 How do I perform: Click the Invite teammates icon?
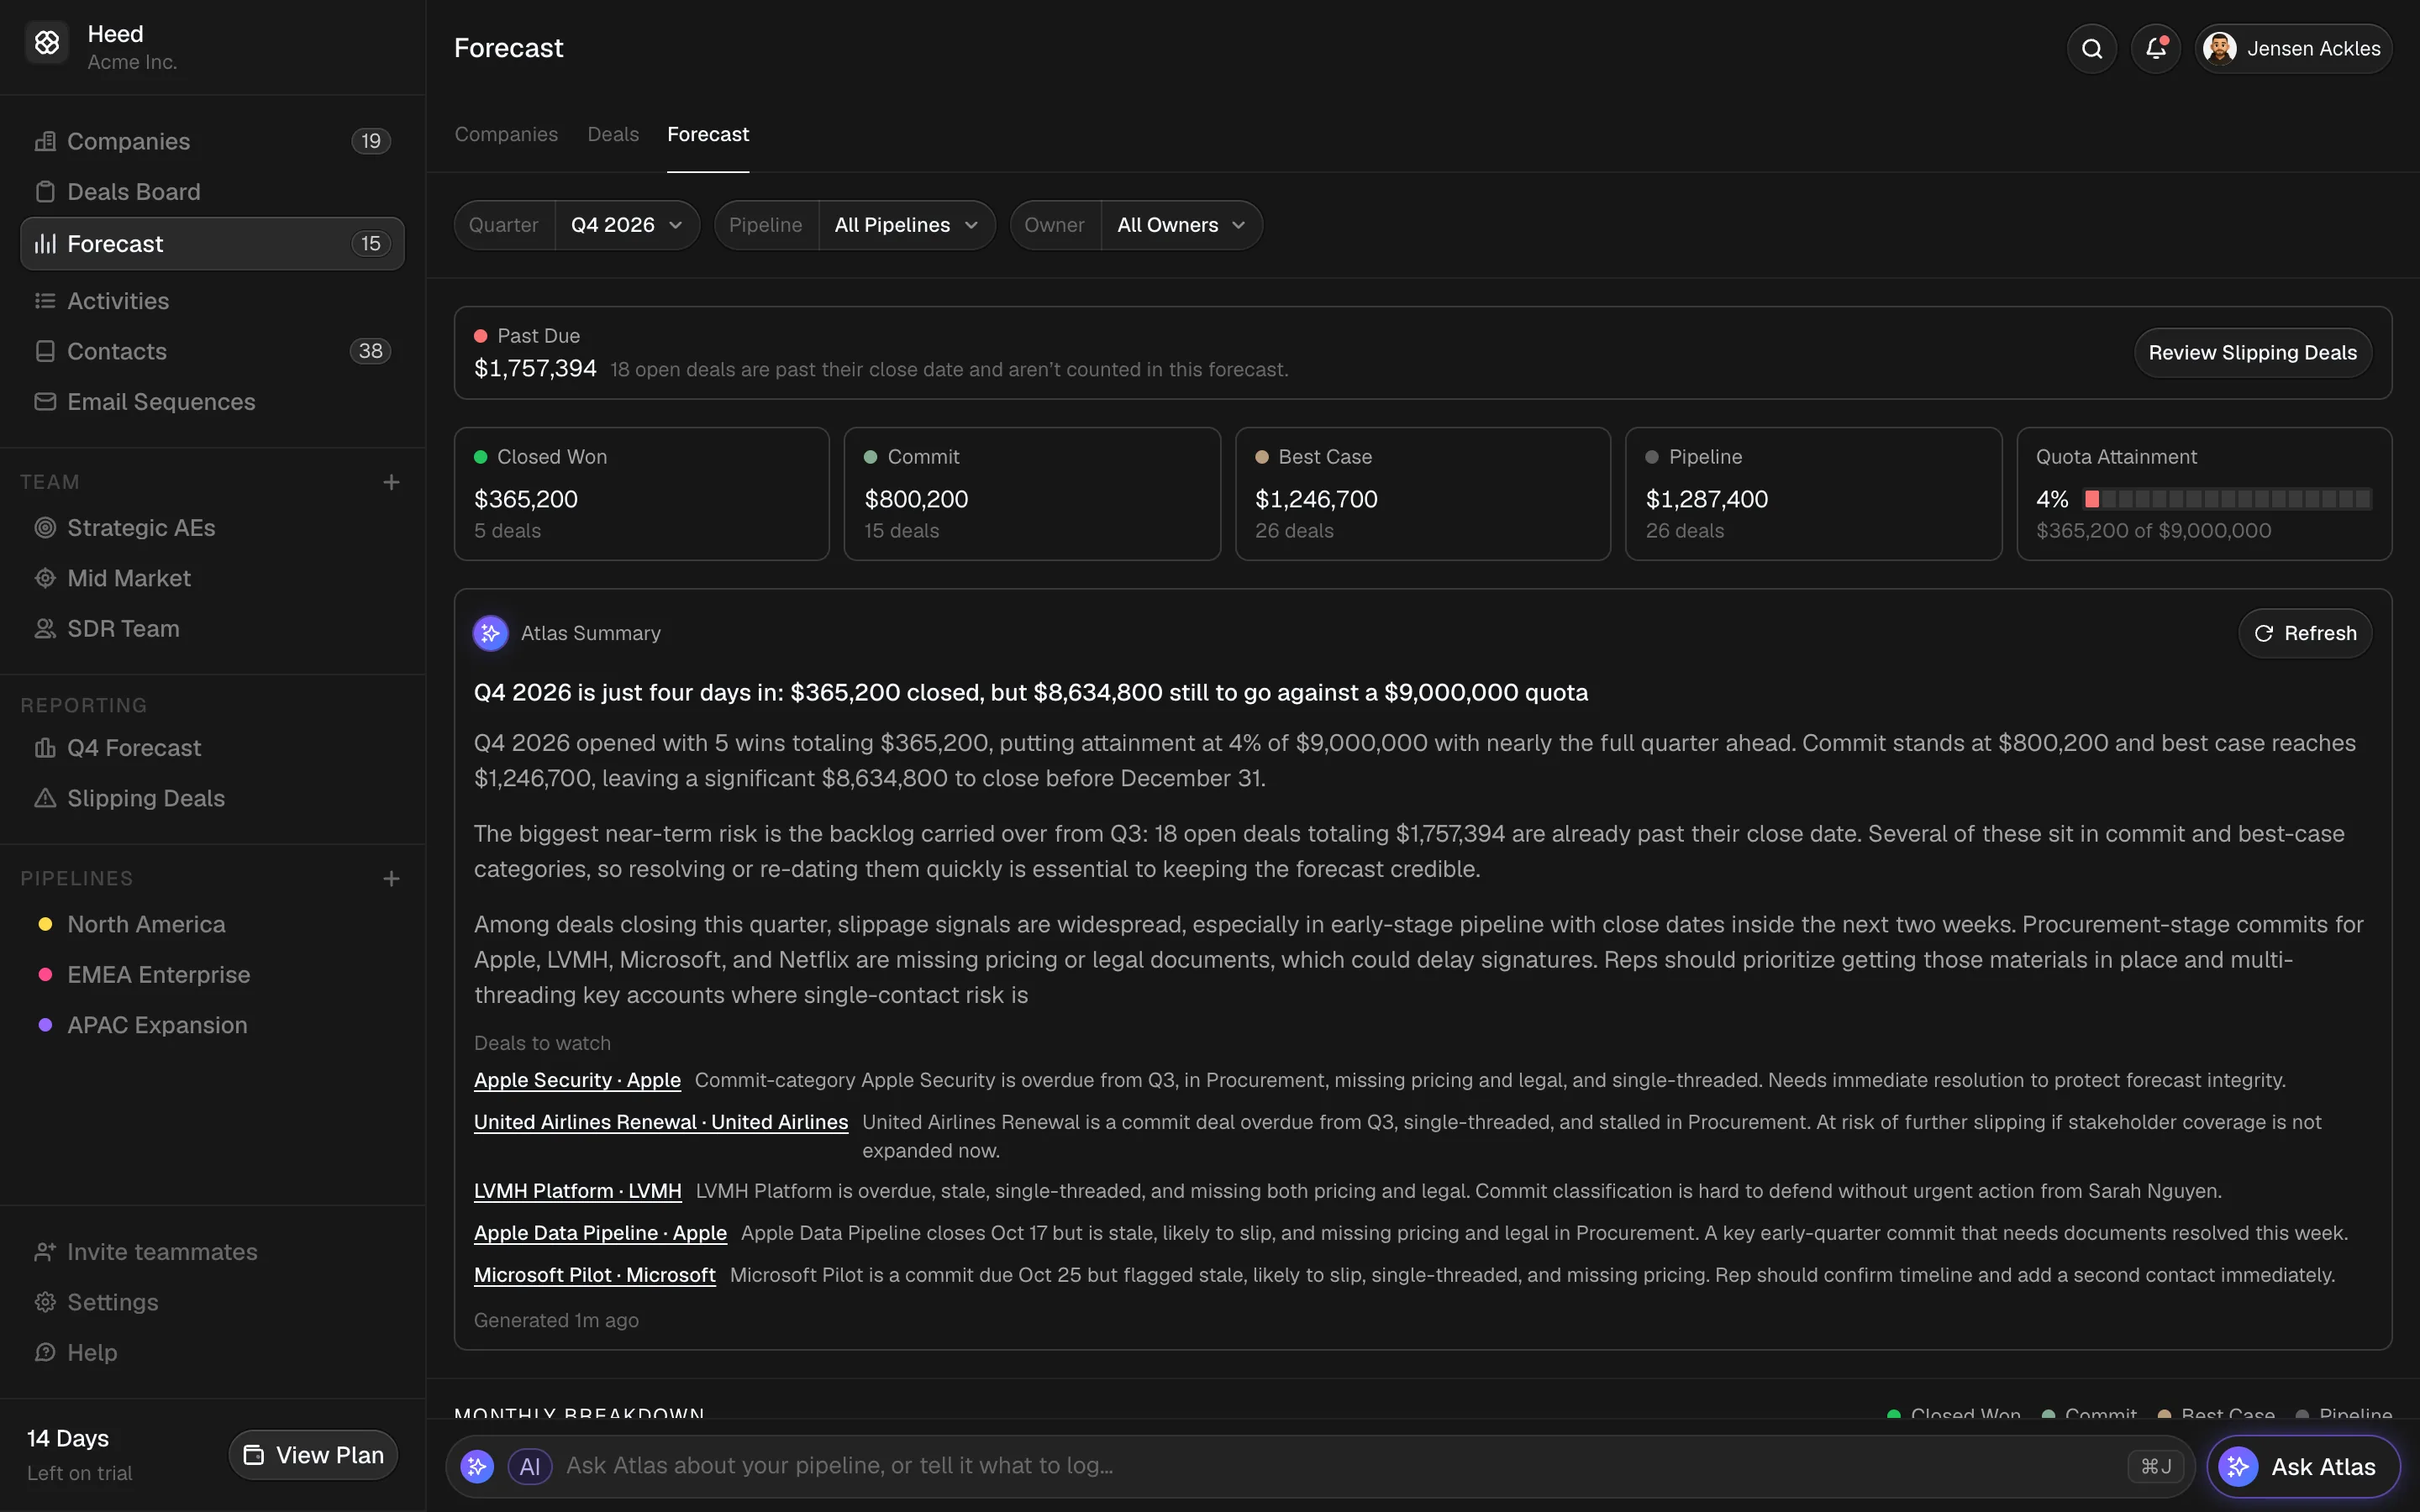45,1252
